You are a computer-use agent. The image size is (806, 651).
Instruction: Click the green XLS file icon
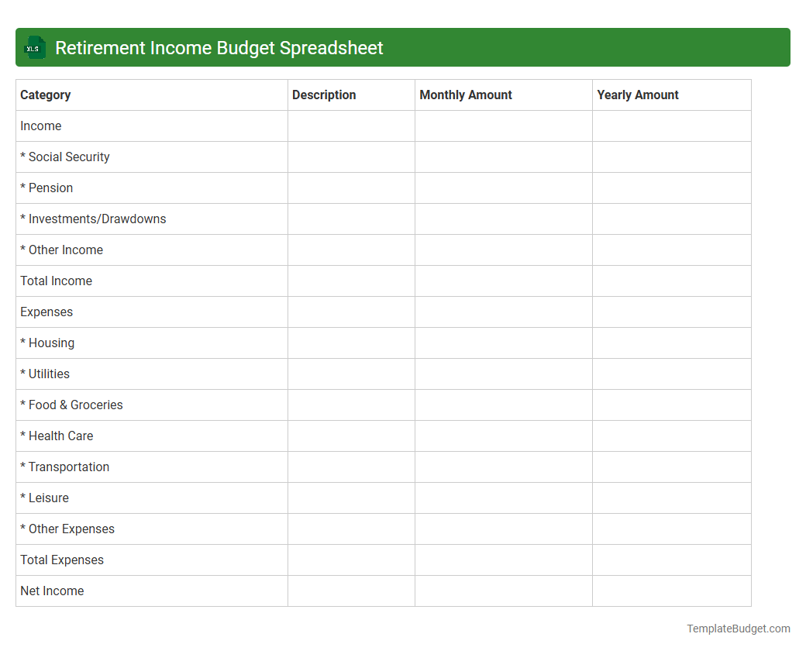point(34,47)
